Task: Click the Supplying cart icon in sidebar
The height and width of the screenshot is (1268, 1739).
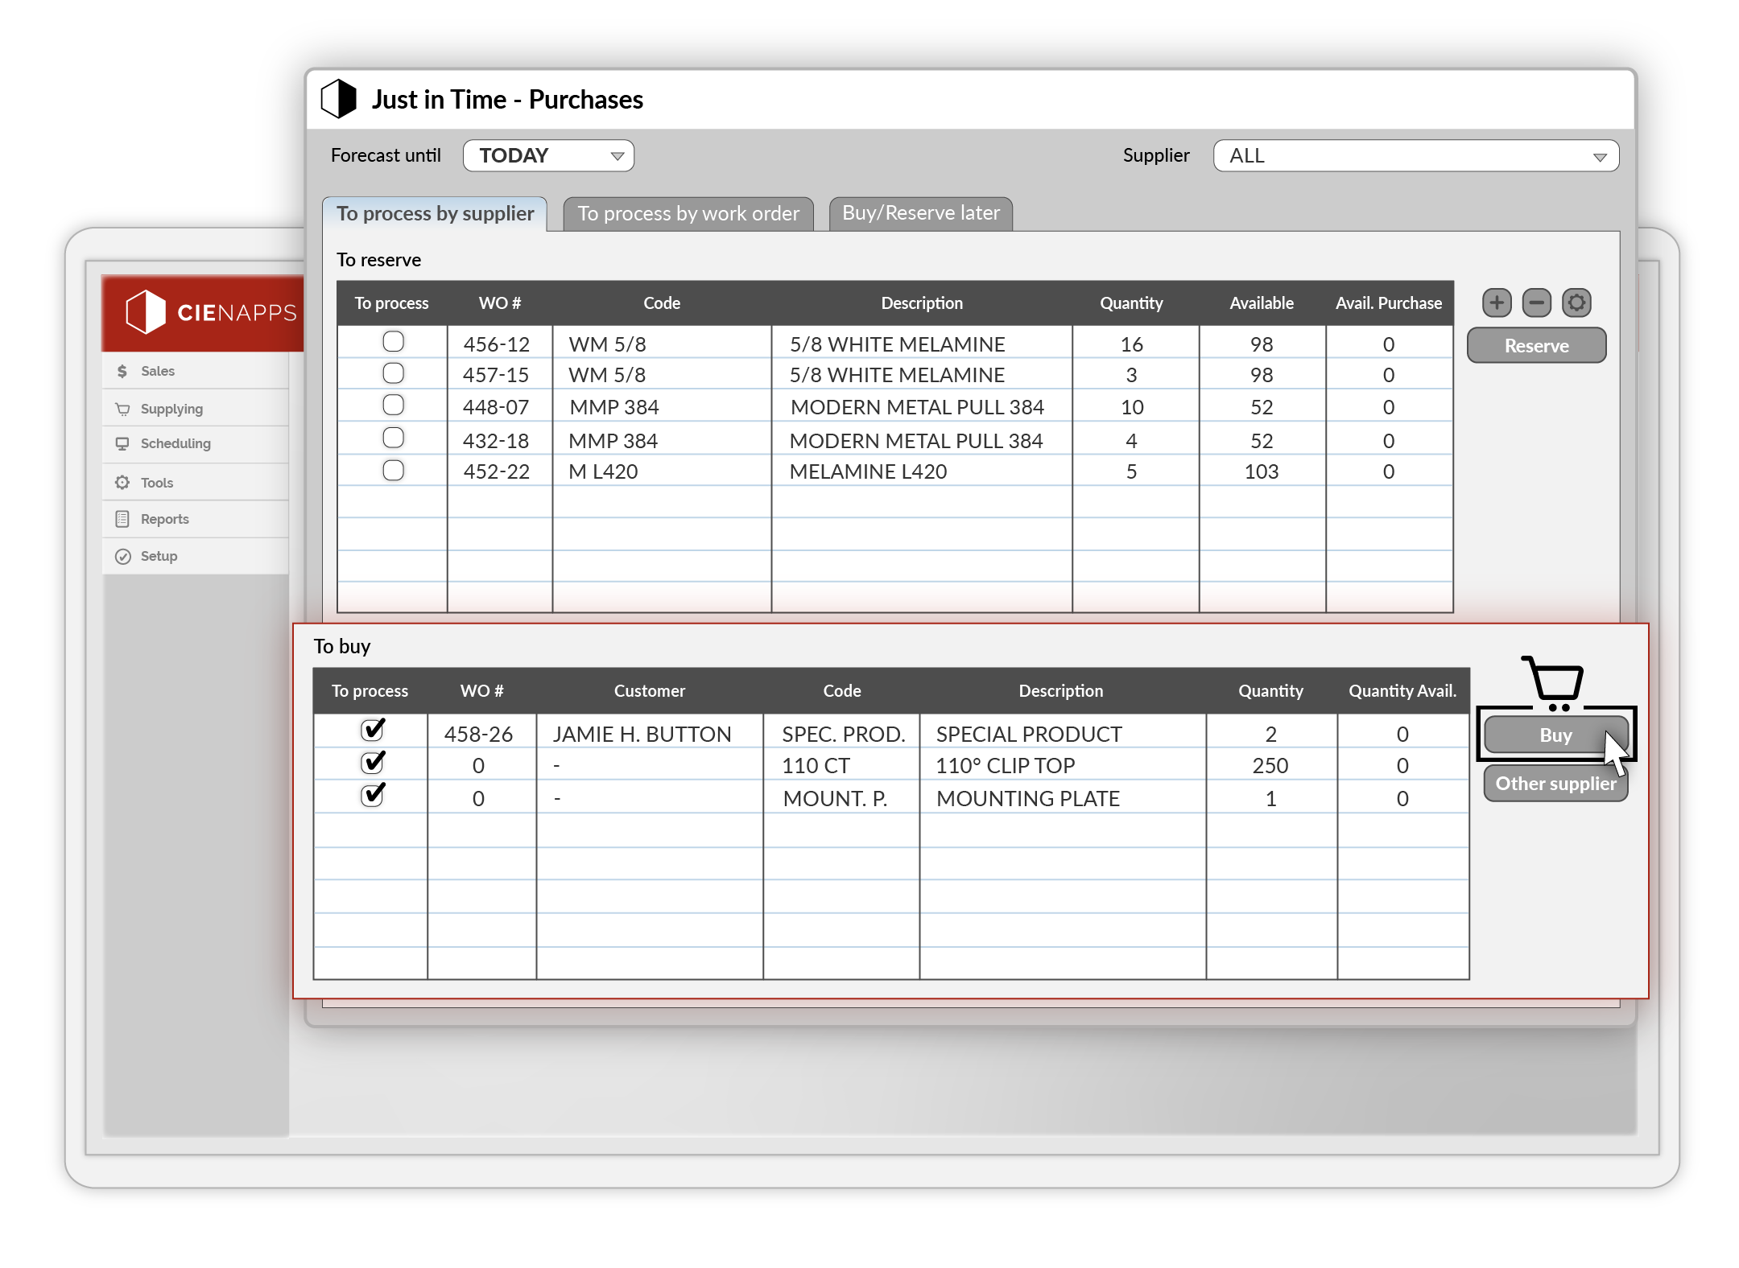Action: pyautogui.click(x=122, y=409)
